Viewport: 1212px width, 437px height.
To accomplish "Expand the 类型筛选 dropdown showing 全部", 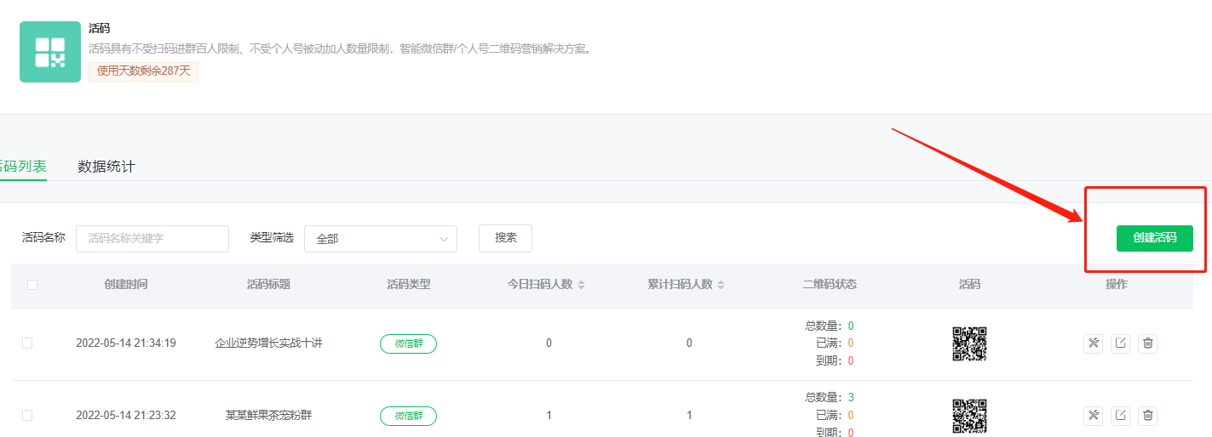I will [x=380, y=239].
